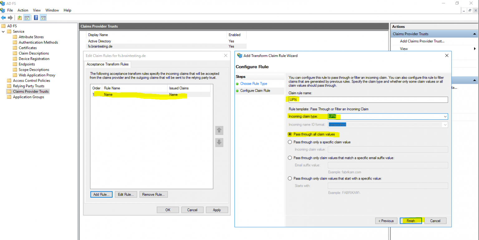Toggle the Show/Hide Console Tree icon
Screen dimensions: 479x240
(27, 18)
